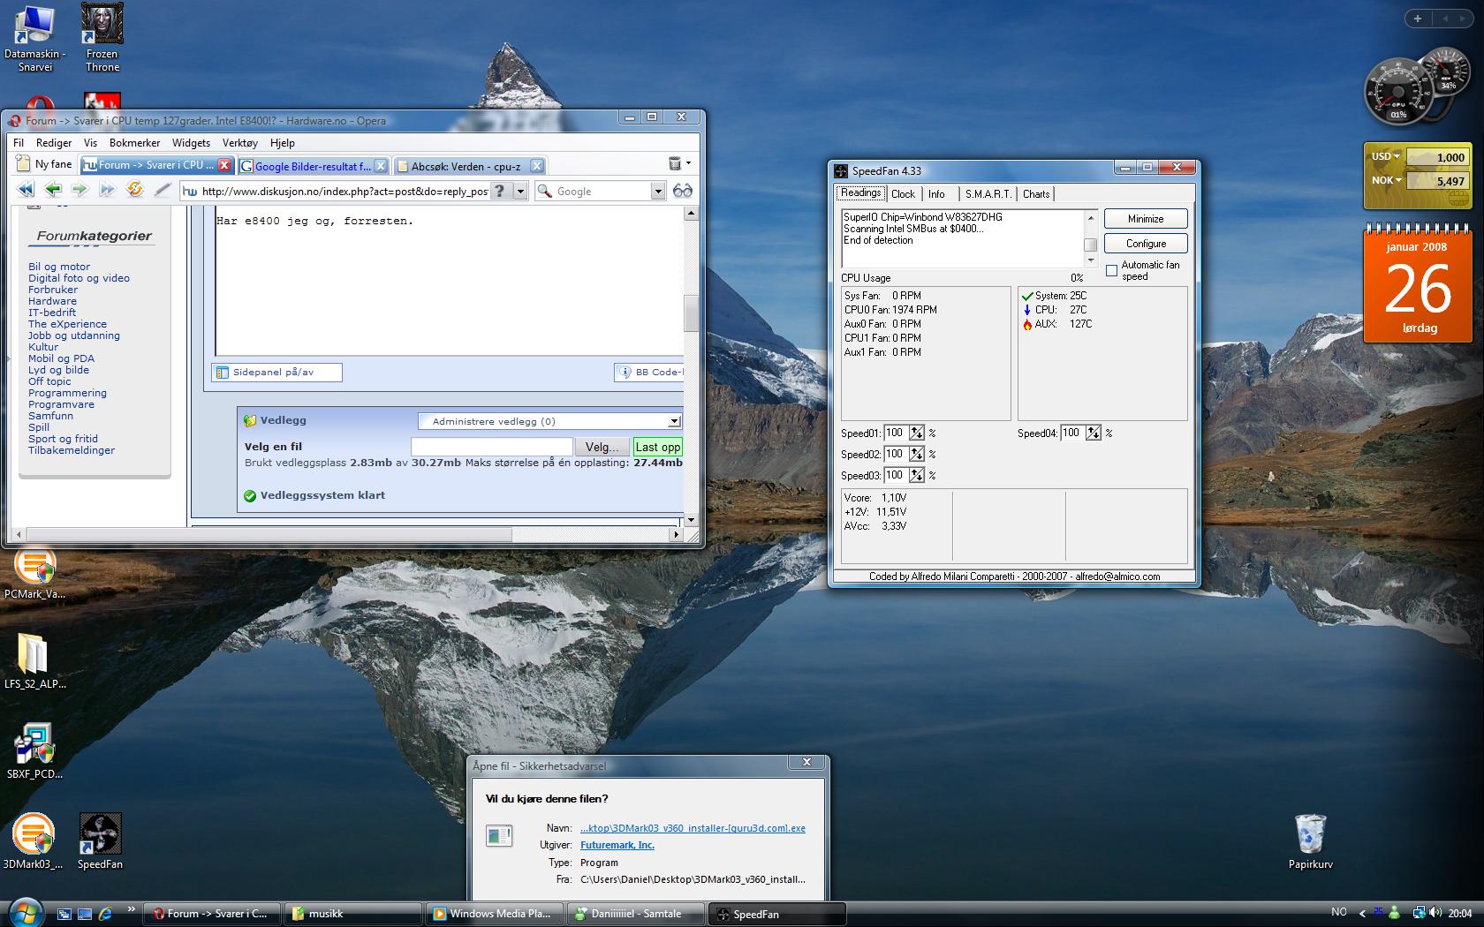Expand the Administrere vedlegg dropdown

pos(674,421)
